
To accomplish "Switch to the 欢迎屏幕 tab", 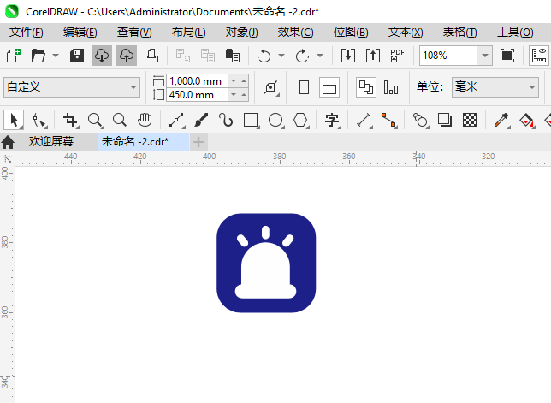I will click(51, 141).
